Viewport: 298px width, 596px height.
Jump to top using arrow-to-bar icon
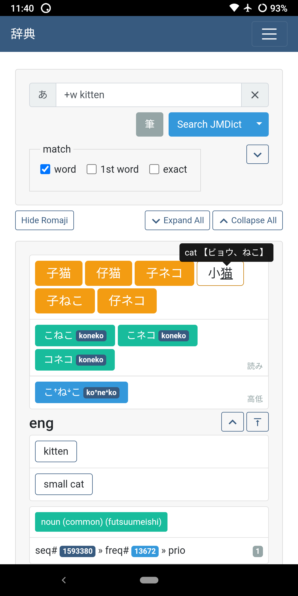tap(257, 422)
